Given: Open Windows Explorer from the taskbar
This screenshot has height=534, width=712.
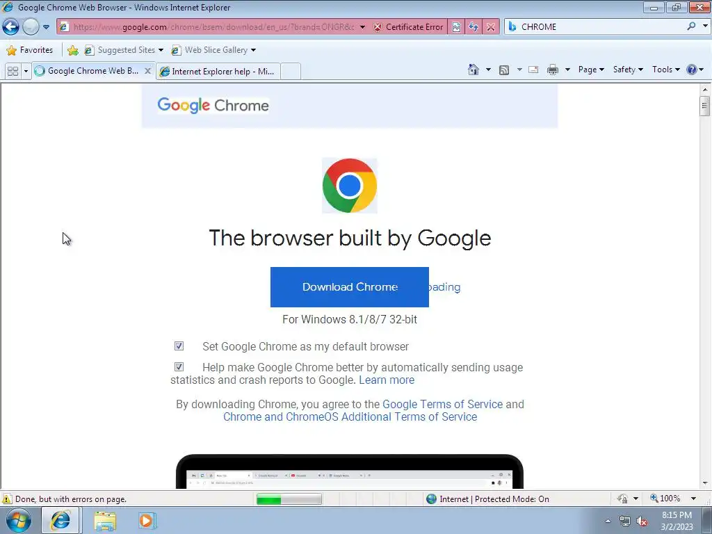Looking at the screenshot, I should tap(105, 521).
